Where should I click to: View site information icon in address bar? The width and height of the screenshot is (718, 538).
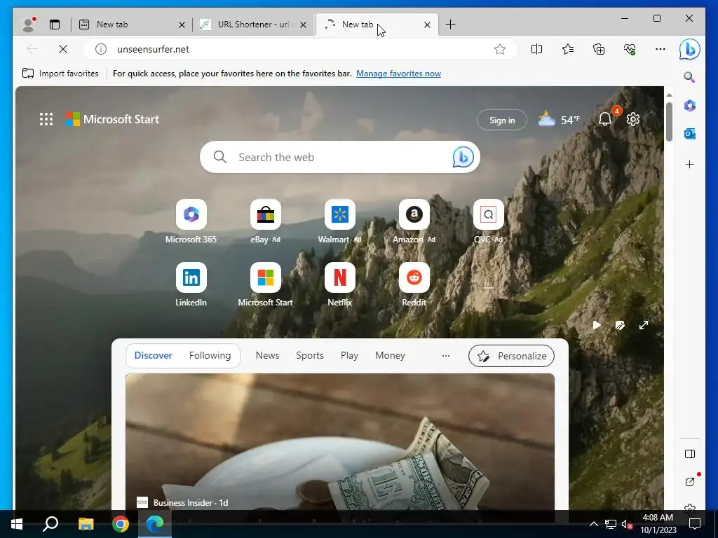coord(101,49)
